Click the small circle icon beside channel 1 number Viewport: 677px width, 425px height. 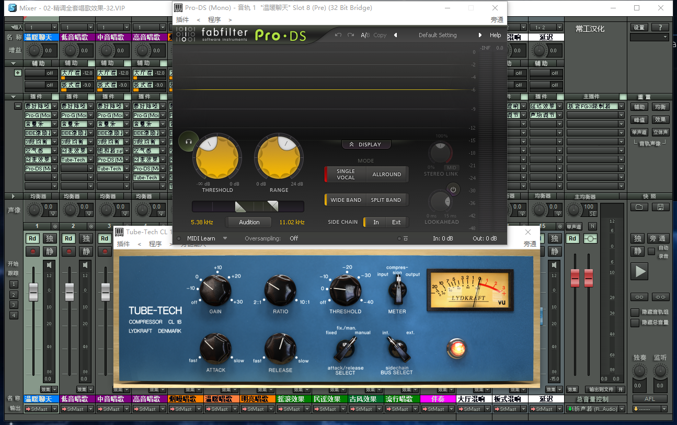[55, 226]
